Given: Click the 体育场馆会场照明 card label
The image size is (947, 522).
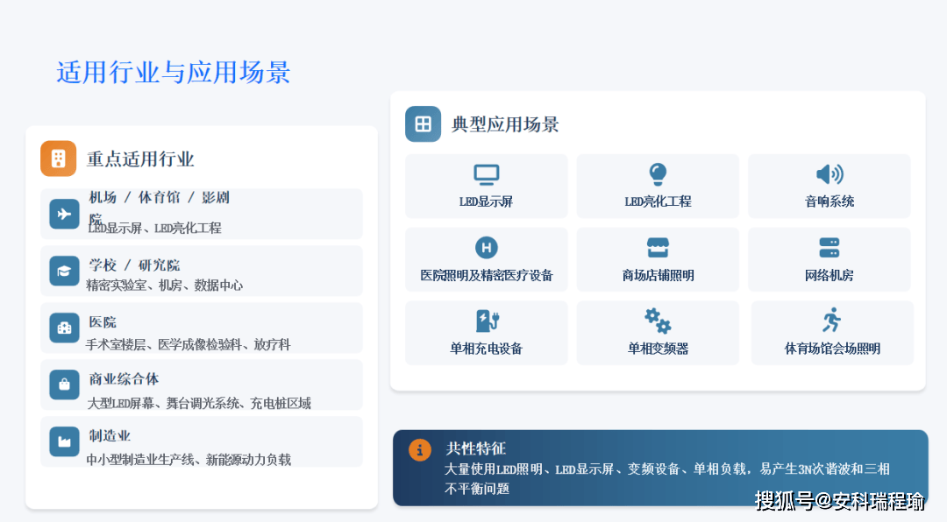Looking at the screenshot, I should (x=832, y=349).
